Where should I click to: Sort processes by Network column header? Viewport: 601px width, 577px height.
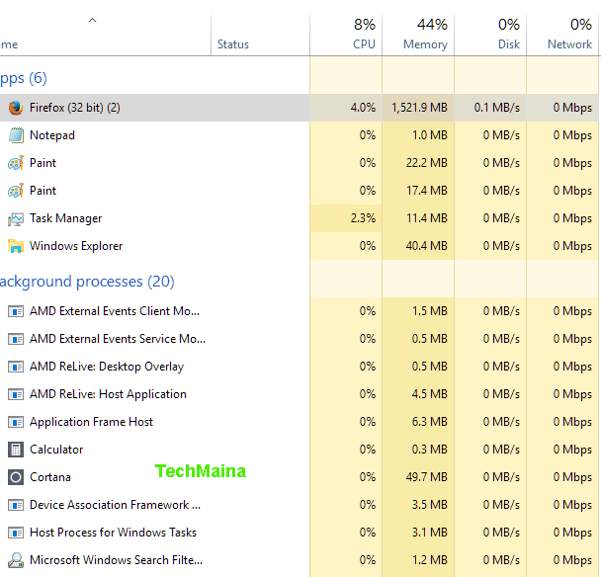tap(562, 36)
